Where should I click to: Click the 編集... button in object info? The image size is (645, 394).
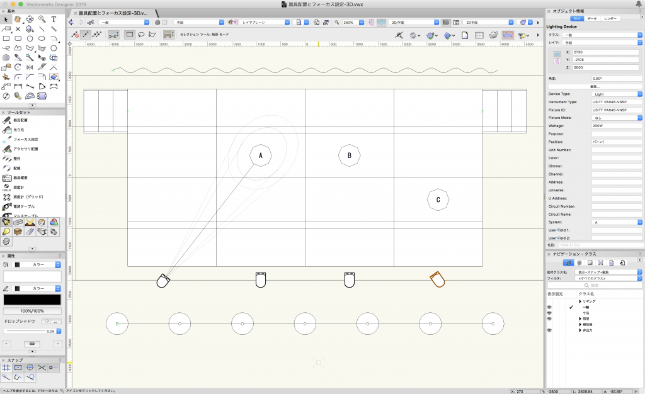594,86
